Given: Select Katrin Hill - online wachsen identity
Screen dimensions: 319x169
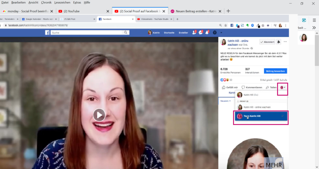Looking at the screenshot, I should [261, 107].
